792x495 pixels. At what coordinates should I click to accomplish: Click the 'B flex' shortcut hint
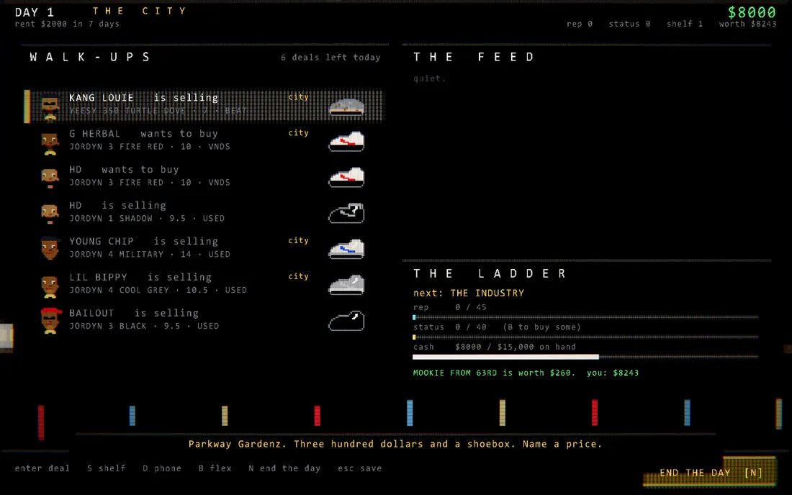(215, 468)
